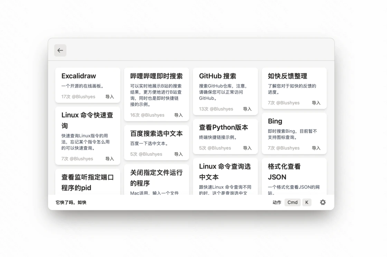
Task: Import the Linux 命令快速查询 card
Action: 110,159
